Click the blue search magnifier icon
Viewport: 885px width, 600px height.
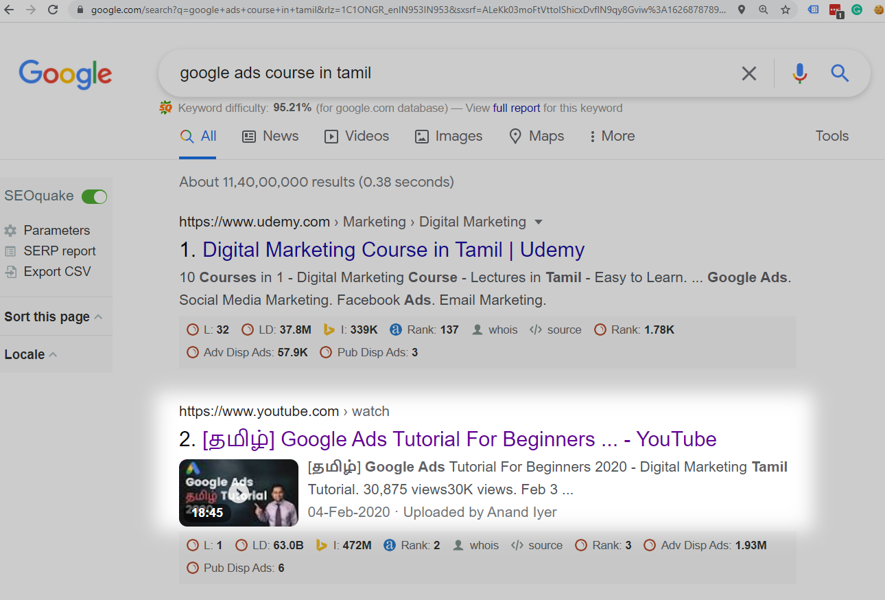click(840, 73)
